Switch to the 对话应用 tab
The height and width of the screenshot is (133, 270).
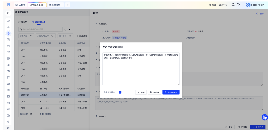pyautogui.click(x=23, y=22)
